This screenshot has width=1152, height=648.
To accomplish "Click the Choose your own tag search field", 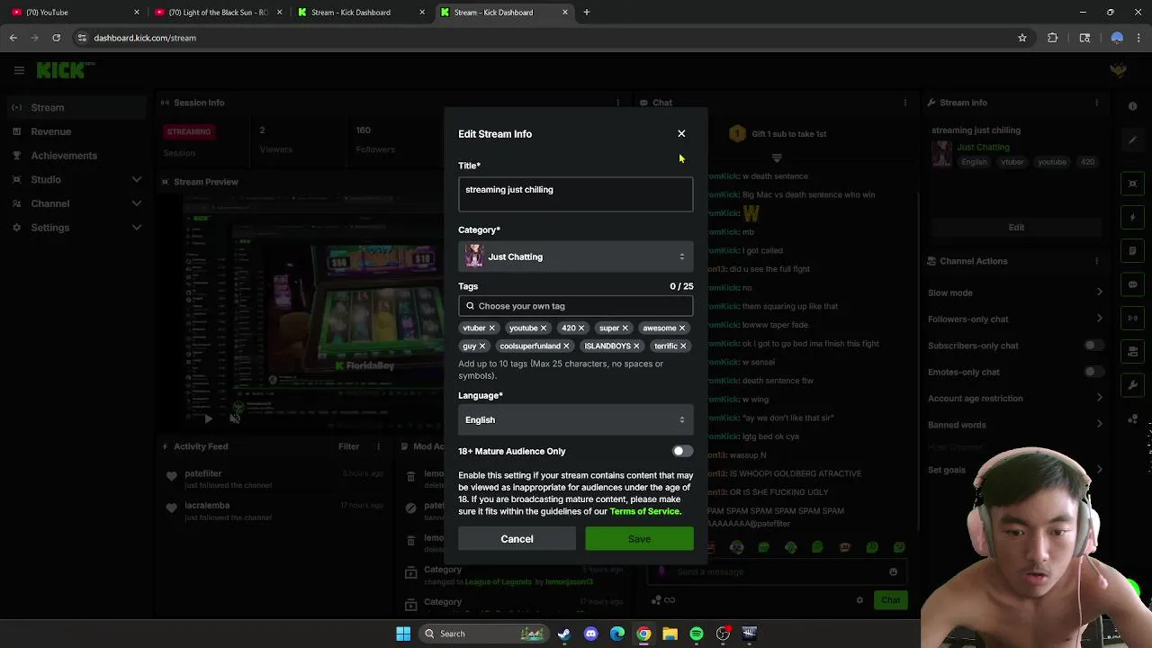I will pyautogui.click(x=576, y=306).
